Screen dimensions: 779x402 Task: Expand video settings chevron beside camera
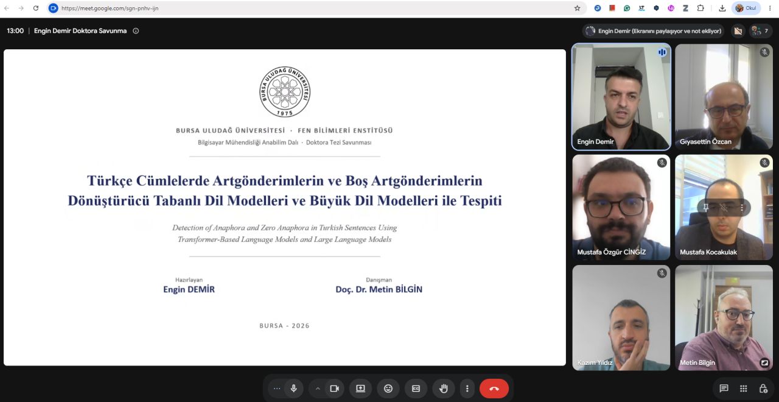pyautogui.click(x=318, y=388)
